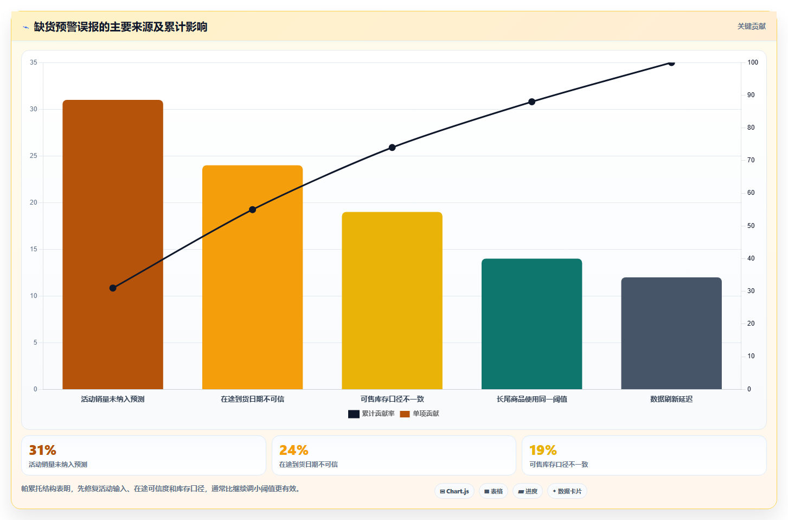Select the 进度 tag chip

click(528, 491)
